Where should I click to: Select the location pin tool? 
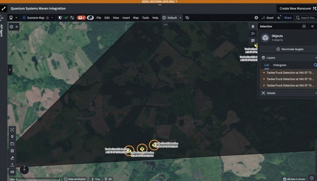(12, 136)
